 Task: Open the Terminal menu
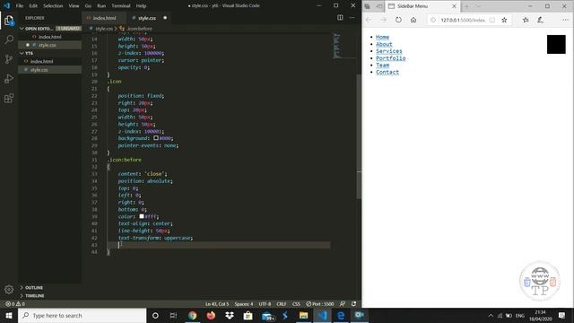click(121, 6)
